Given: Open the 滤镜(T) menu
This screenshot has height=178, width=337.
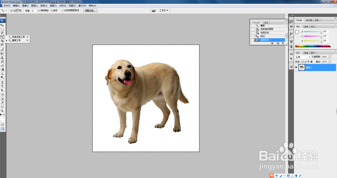Looking at the screenshot, I should tap(53, 6).
